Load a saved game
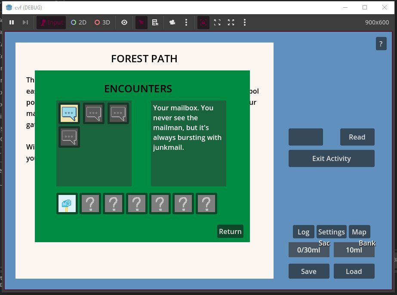The height and width of the screenshot is (295, 397). coord(354,271)
